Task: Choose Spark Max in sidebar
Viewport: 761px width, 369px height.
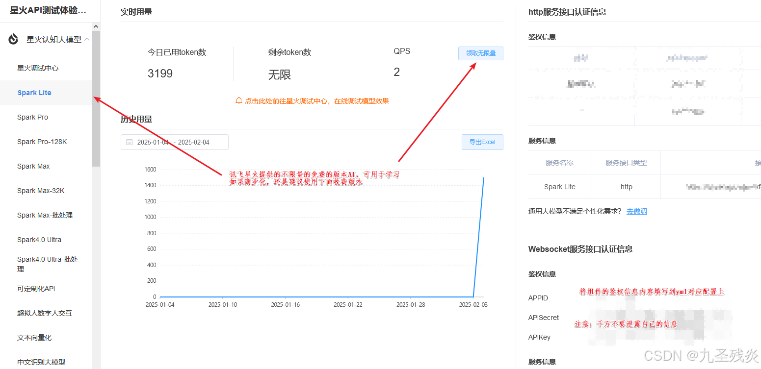Action: coord(33,166)
